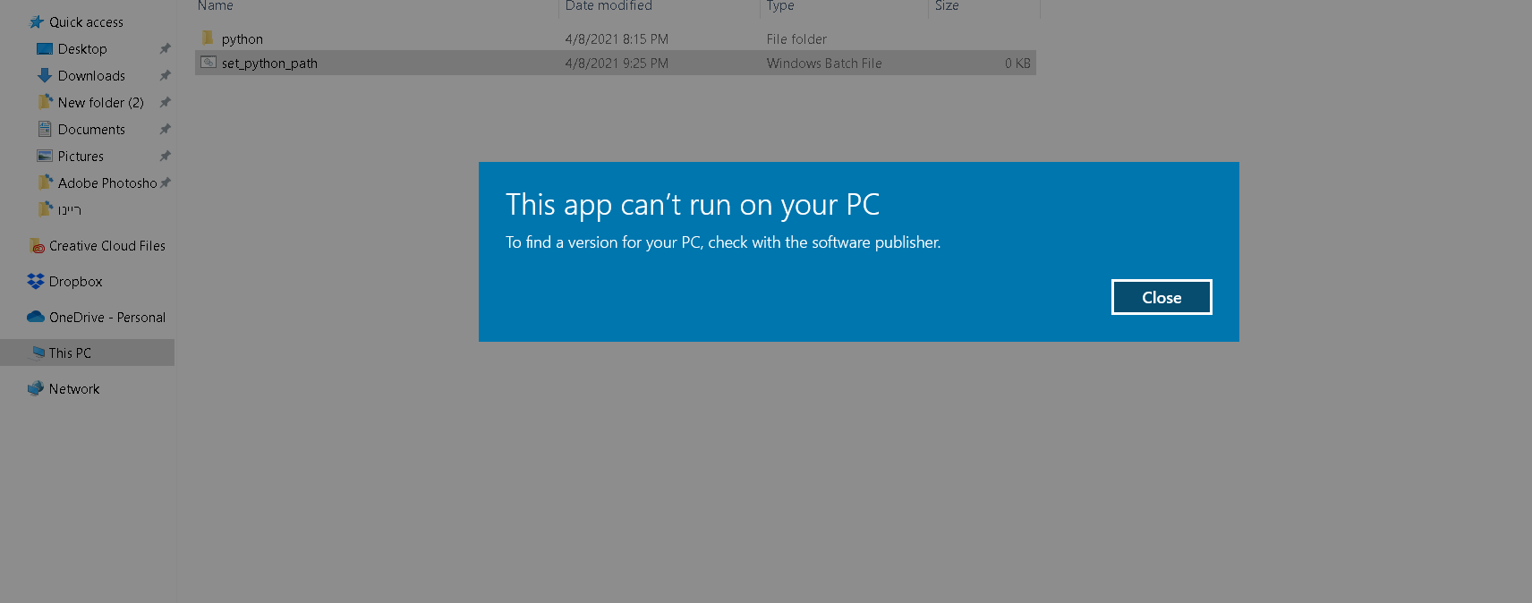Screen dimensions: 1532x603
Task: Open Pictures from Quick access
Action: tap(81, 157)
